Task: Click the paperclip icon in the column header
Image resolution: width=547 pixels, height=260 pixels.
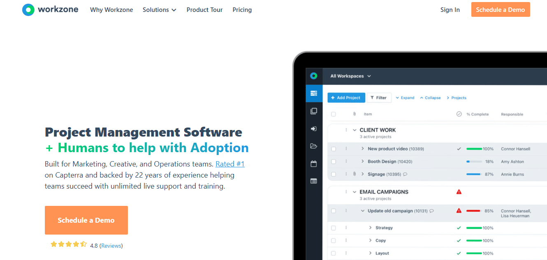Action: 354,114
